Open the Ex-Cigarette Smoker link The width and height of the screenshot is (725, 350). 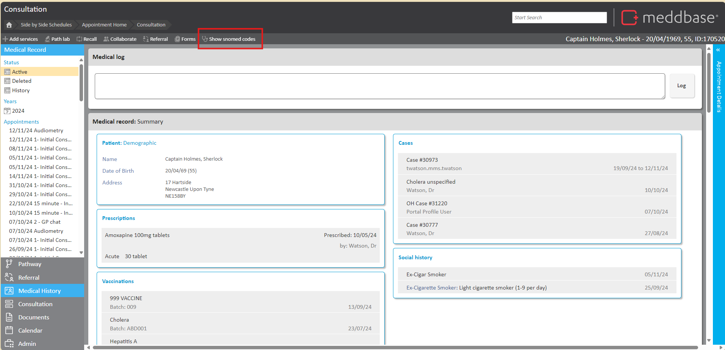point(432,288)
